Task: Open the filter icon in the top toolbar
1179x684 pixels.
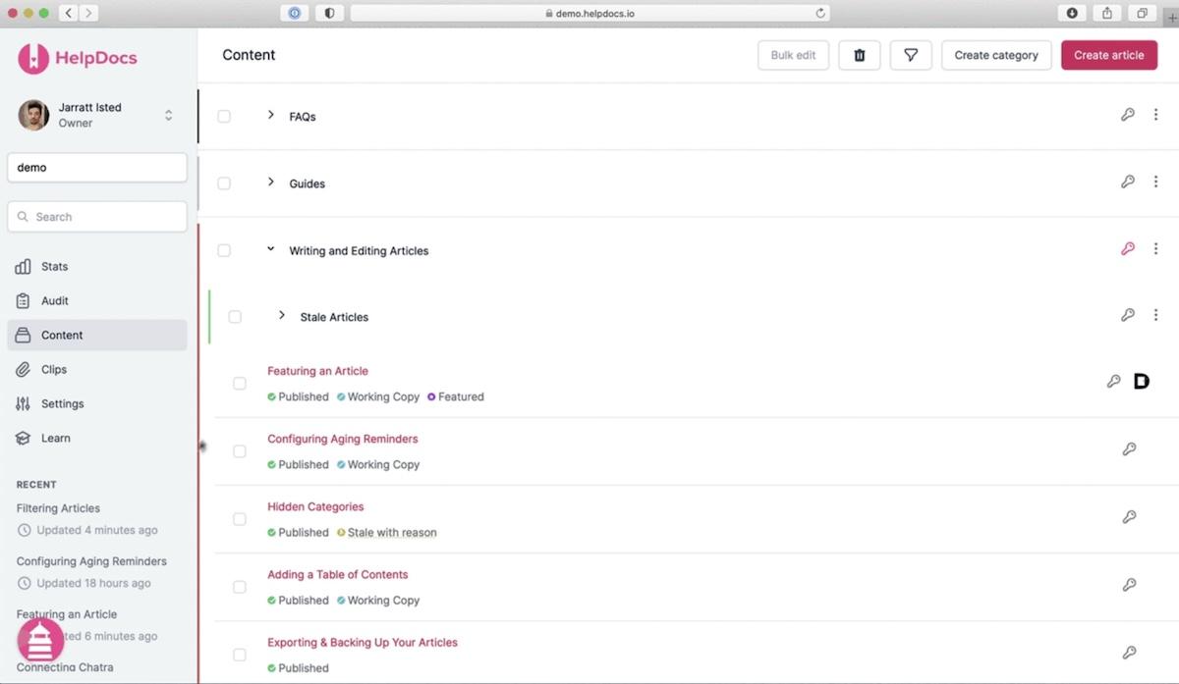Action: [x=910, y=55]
